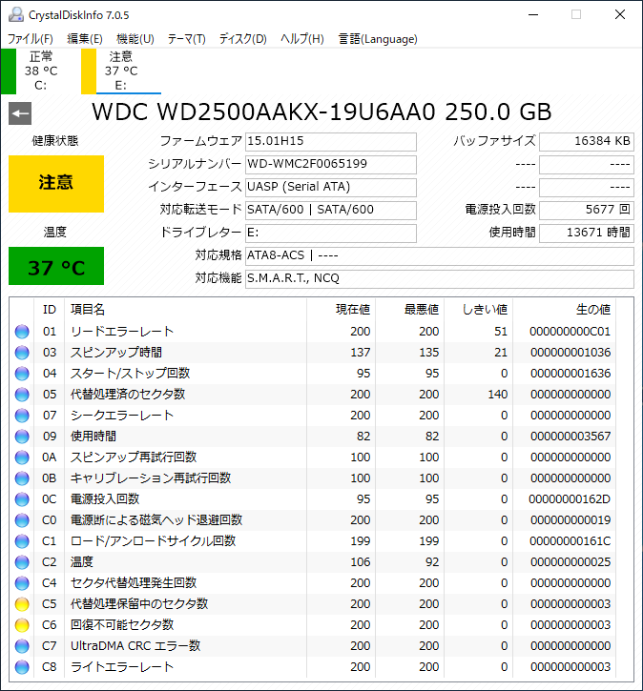Click status orb for C0 電源断による磁気ヘッド退避回数

coord(22,520)
